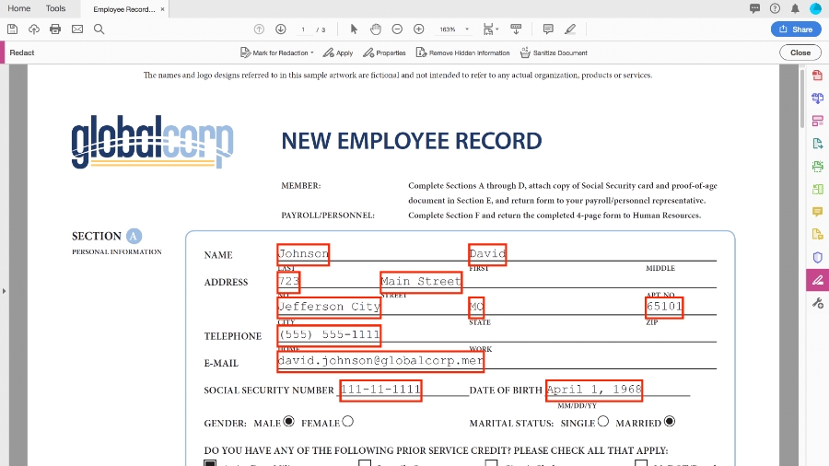Add a sticky note comment icon
The width and height of the screenshot is (829, 466).
pyautogui.click(x=548, y=29)
